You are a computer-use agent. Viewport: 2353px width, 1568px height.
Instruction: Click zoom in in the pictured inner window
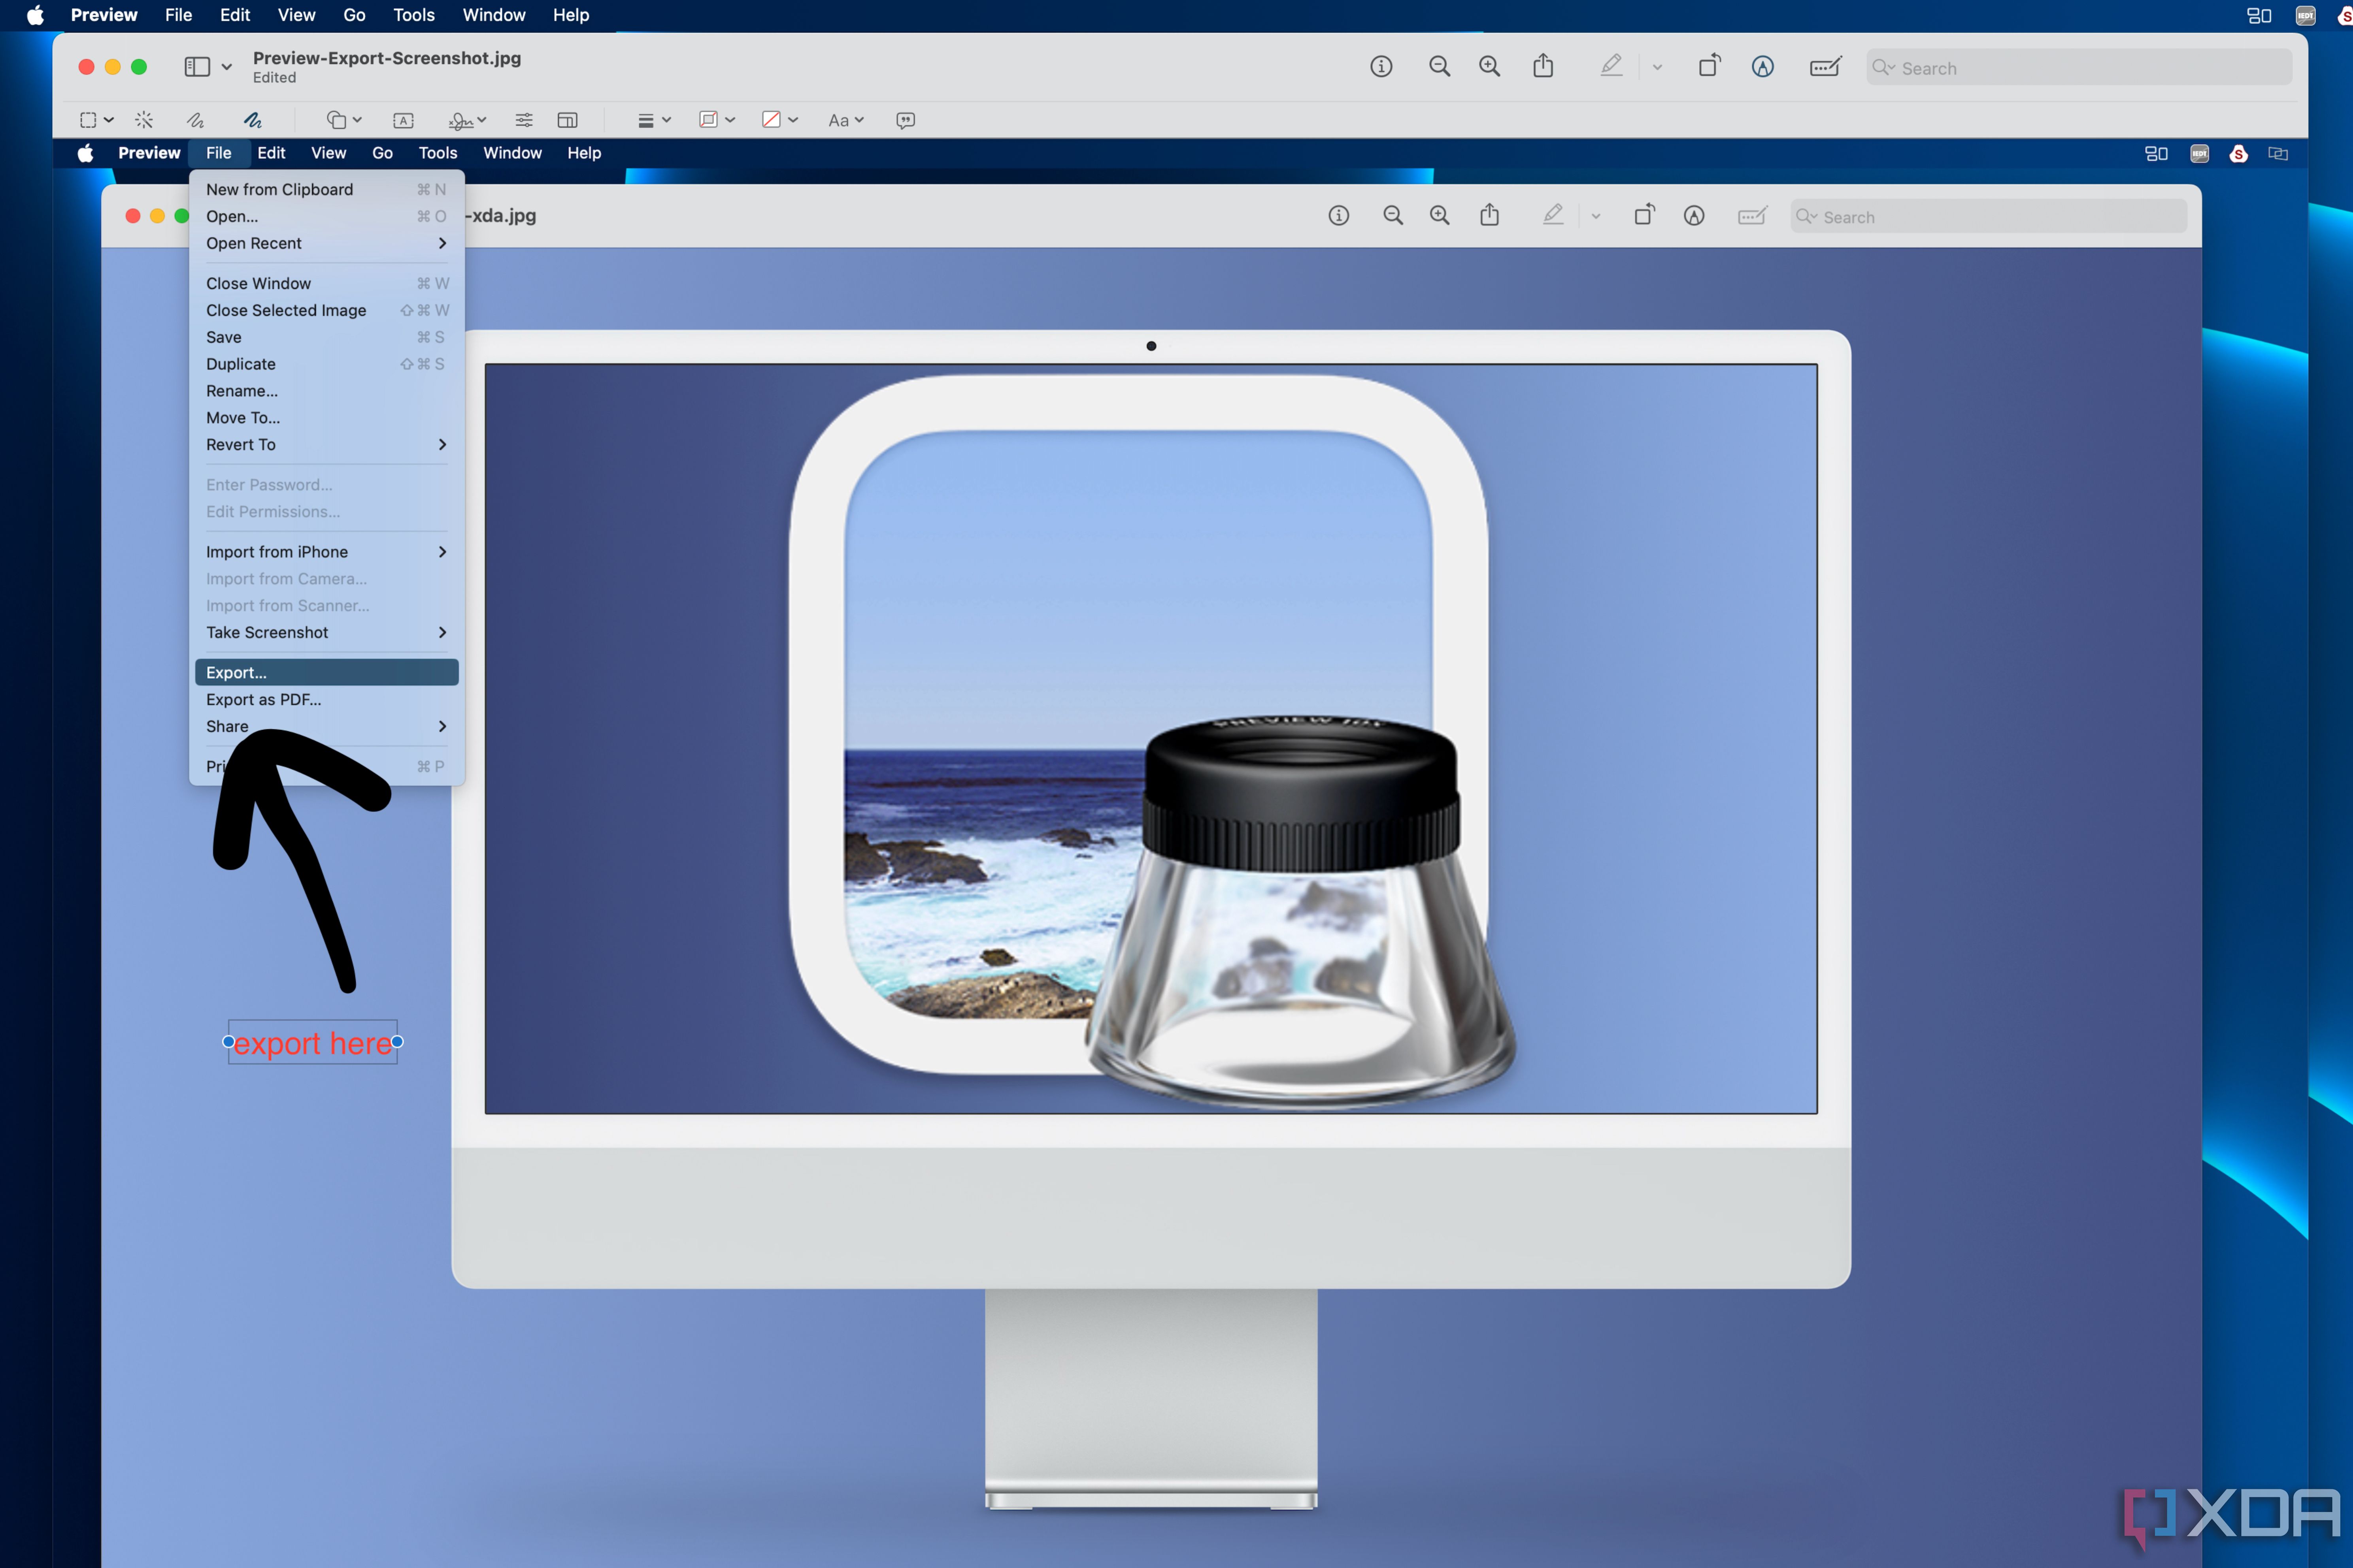[1440, 216]
